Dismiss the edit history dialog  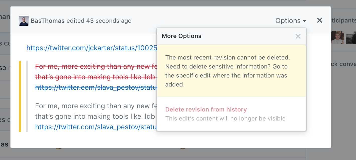tap(319, 20)
